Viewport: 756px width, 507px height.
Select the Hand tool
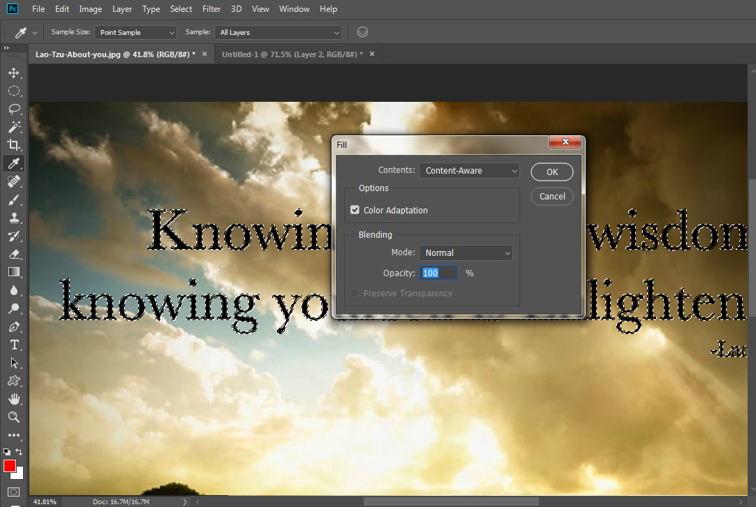(x=14, y=399)
